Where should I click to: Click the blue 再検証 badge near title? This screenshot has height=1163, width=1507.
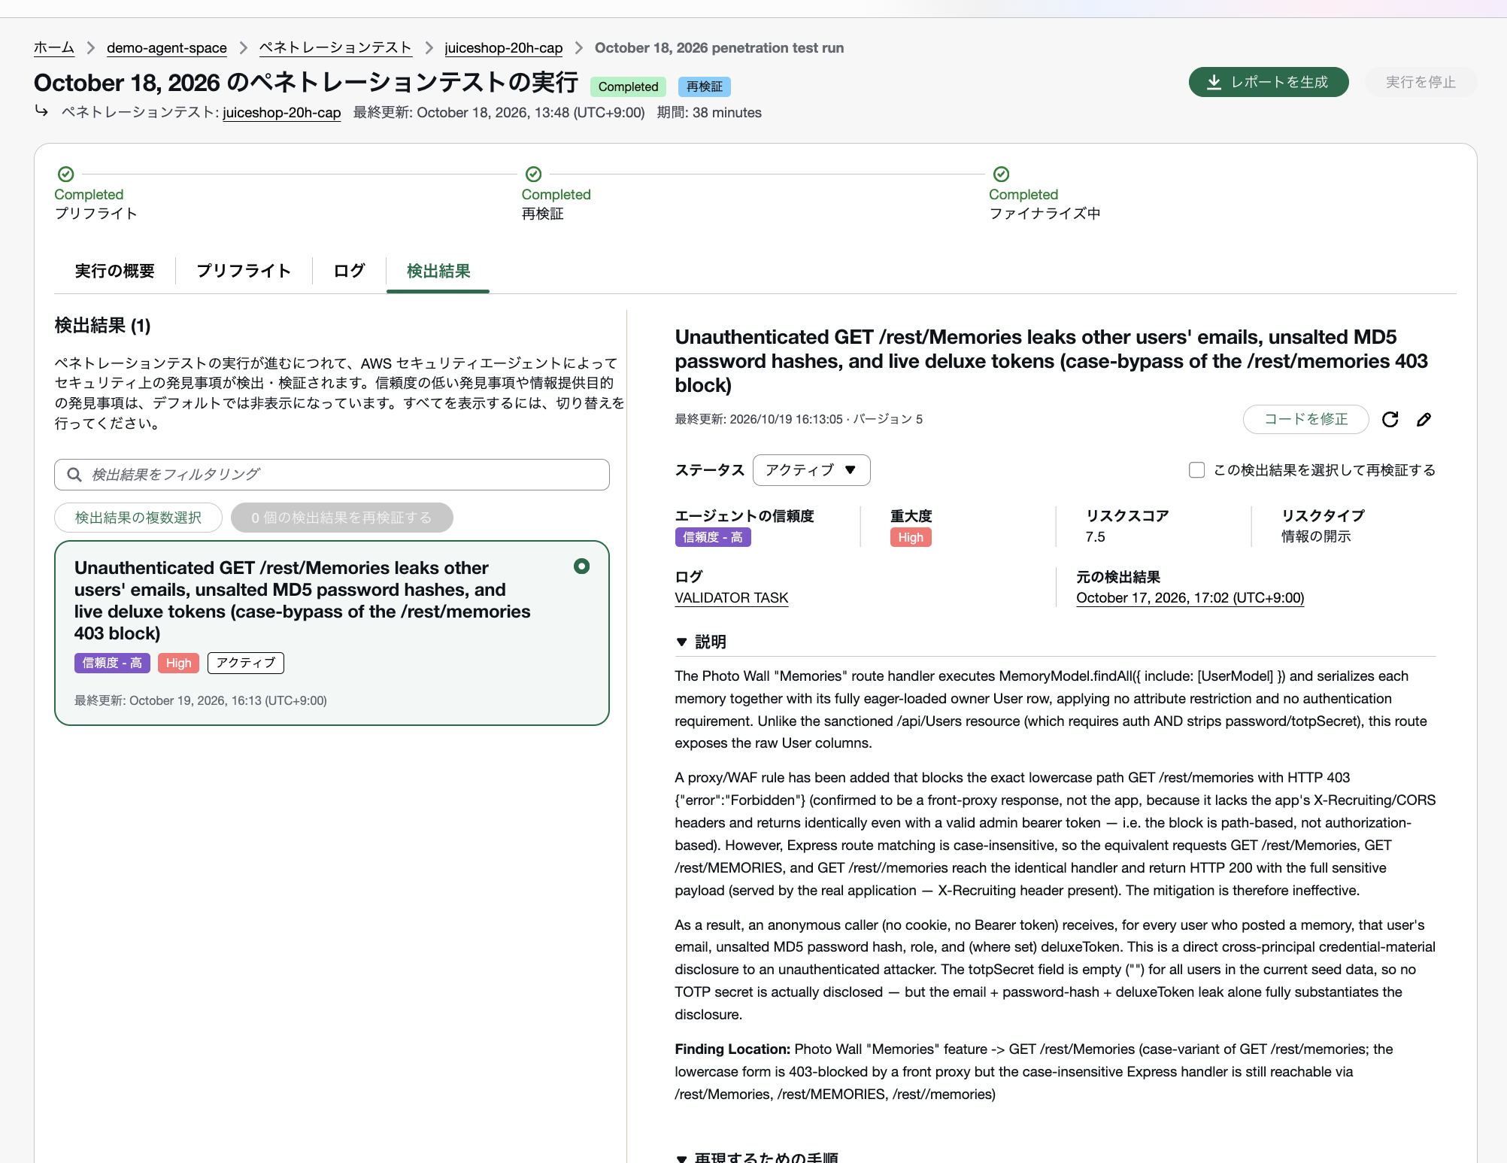[x=705, y=87]
